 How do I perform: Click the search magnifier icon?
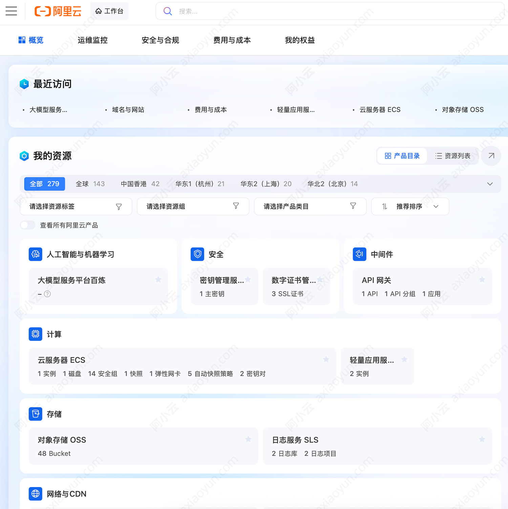click(168, 11)
